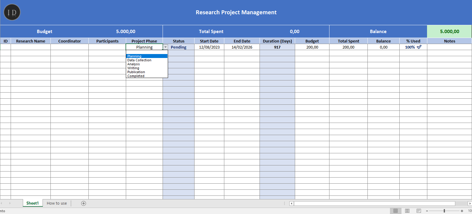Image resolution: width=472 pixels, height=214 pixels.
Task: Select the 12/08/2023 start date cell
Action: tap(209, 47)
